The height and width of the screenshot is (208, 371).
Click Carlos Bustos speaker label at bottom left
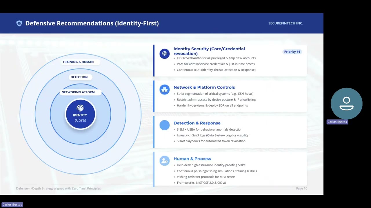tap(12, 205)
